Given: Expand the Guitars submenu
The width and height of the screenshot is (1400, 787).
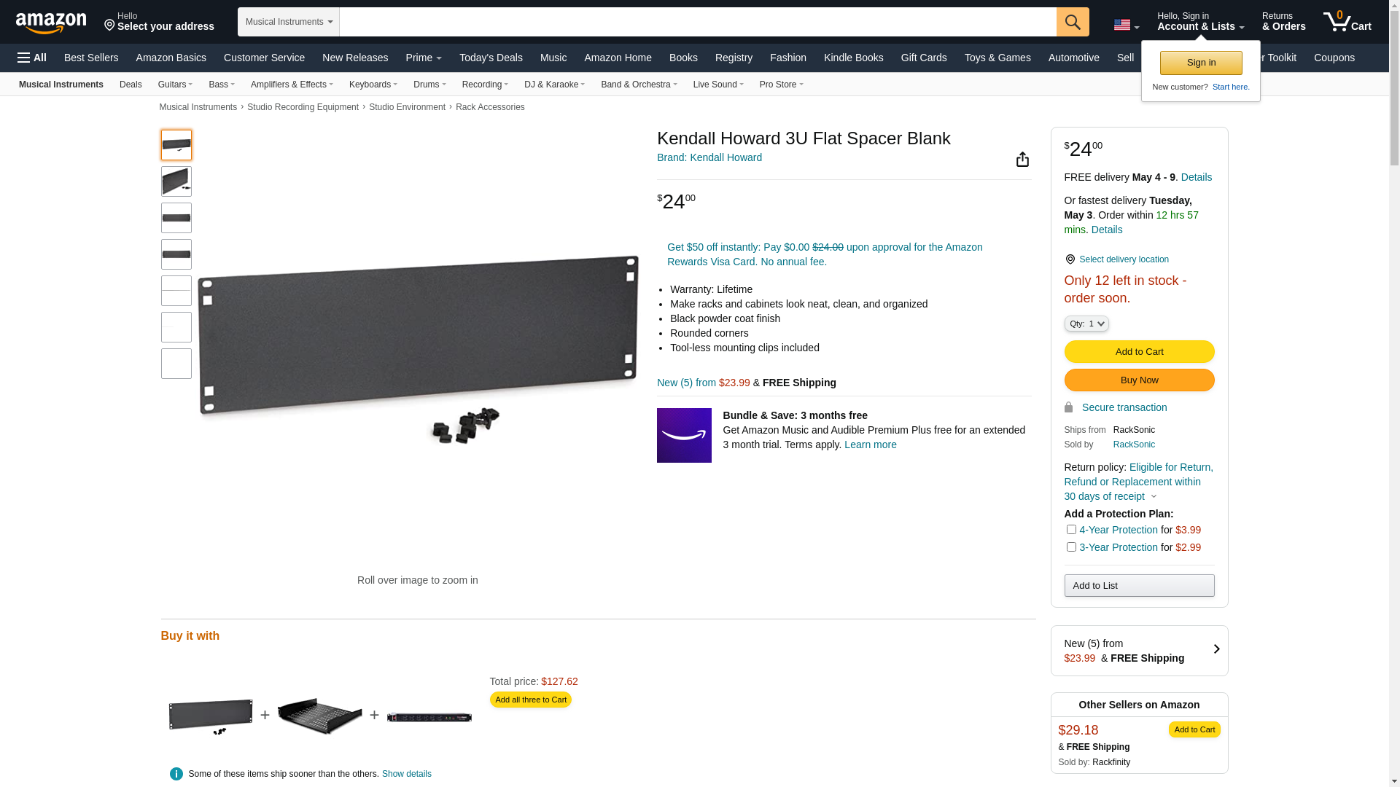Looking at the screenshot, I should coord(175,85).
